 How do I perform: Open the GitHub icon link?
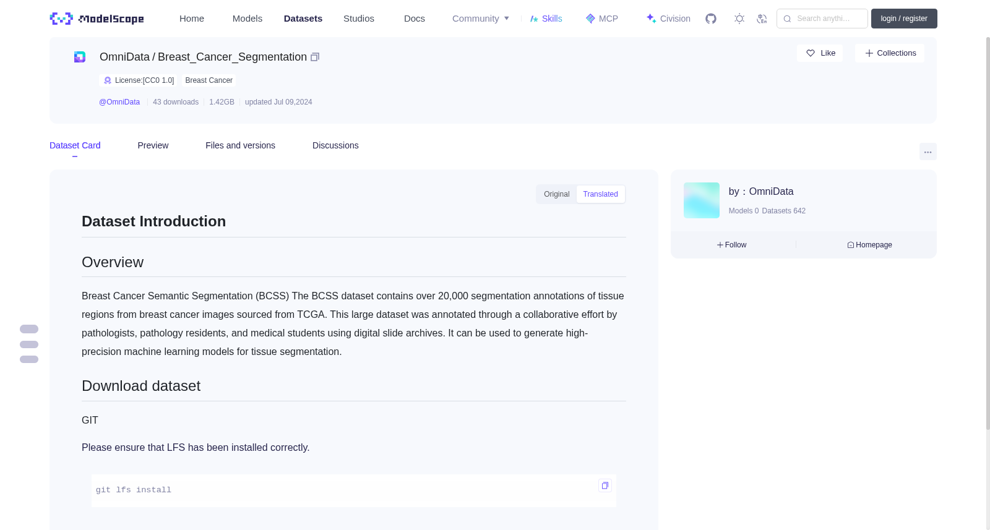pos(711,19)
